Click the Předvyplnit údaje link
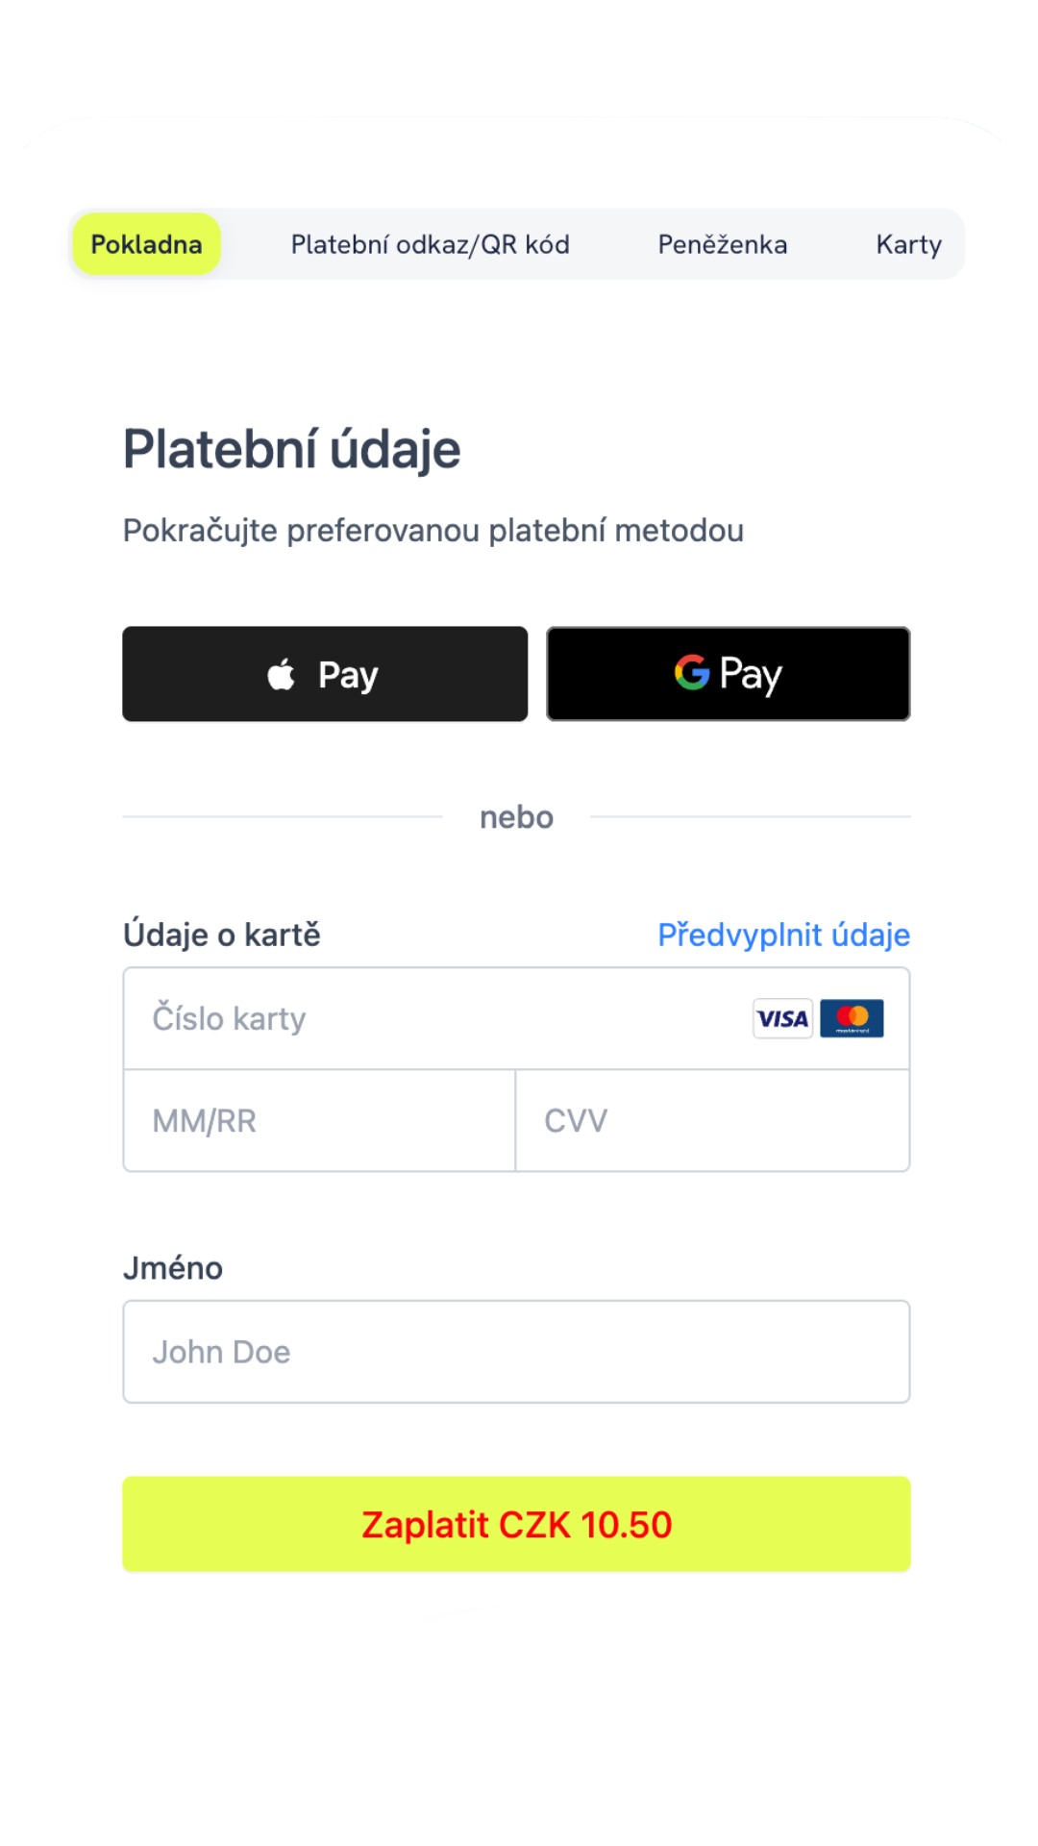 coord(783,935)
